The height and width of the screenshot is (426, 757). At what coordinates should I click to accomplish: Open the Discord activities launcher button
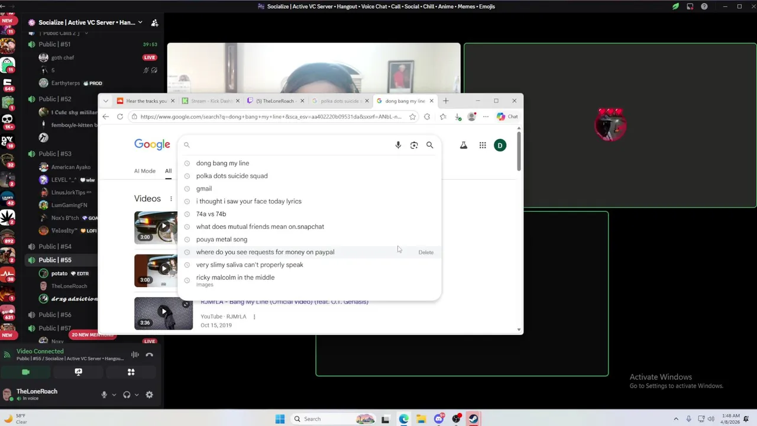[x=131, y=372]
